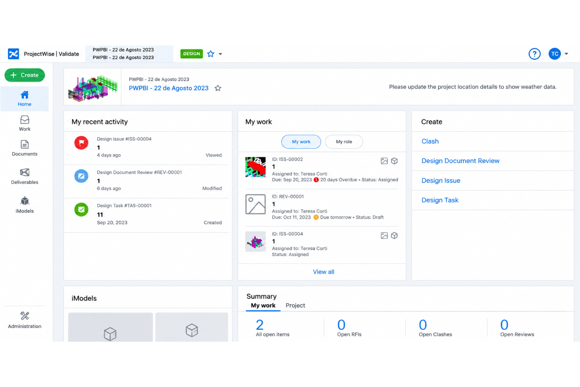This screenshot has width=580, height=387.
Task: Go to the Work sidebar section
Action: [24, 124]
